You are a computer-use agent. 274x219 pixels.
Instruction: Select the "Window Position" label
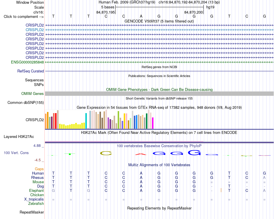(x=30, y=2)
